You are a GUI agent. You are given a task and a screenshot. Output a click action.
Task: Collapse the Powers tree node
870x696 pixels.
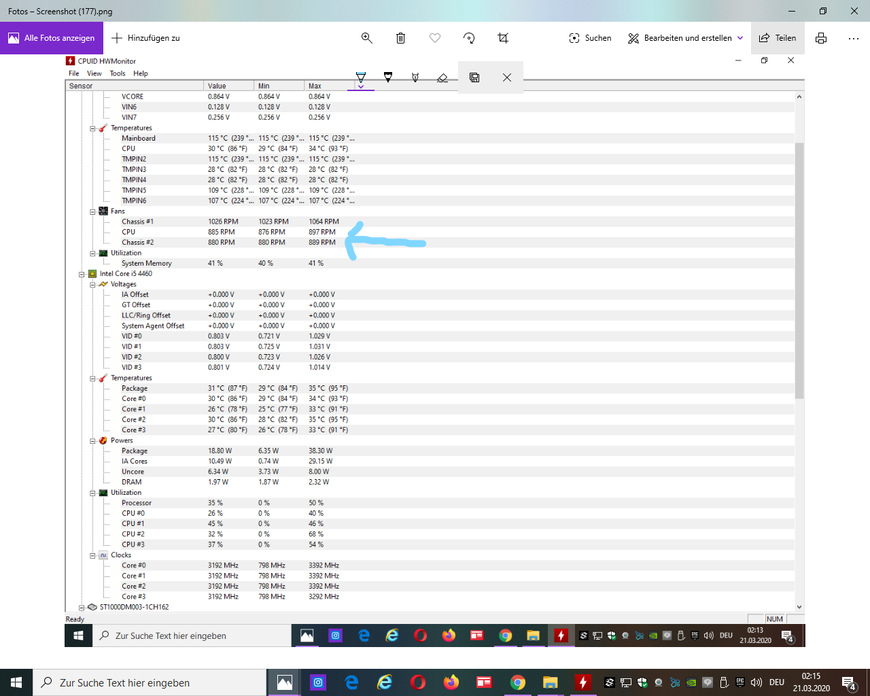click(92, 440)
